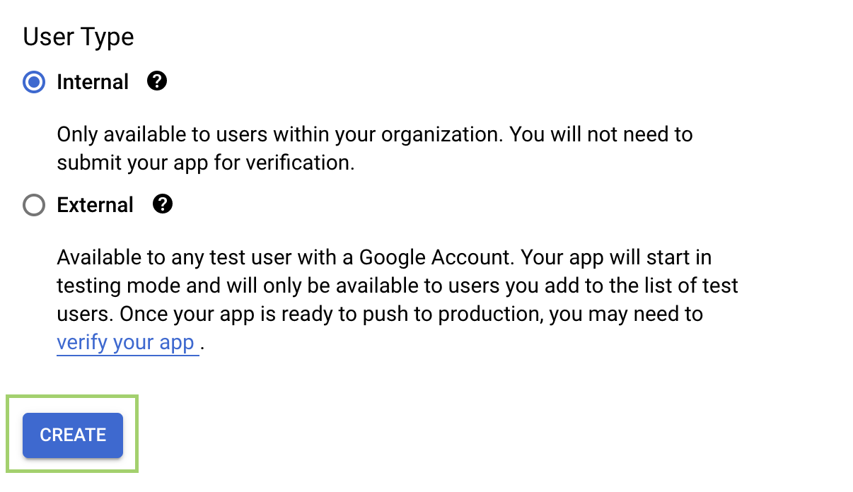Open the help icon next to Internal
Image resolution: width=853 pixels, height=492 pixels.
(157, 82)
